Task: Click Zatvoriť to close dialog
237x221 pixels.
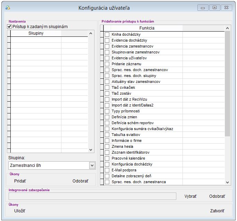Action: 217,211
